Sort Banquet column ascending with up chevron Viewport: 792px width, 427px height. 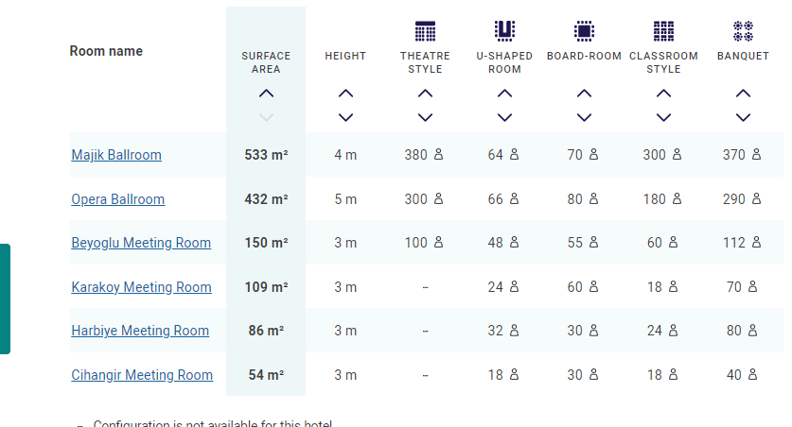pyautogui.click(x=743, y=94)
